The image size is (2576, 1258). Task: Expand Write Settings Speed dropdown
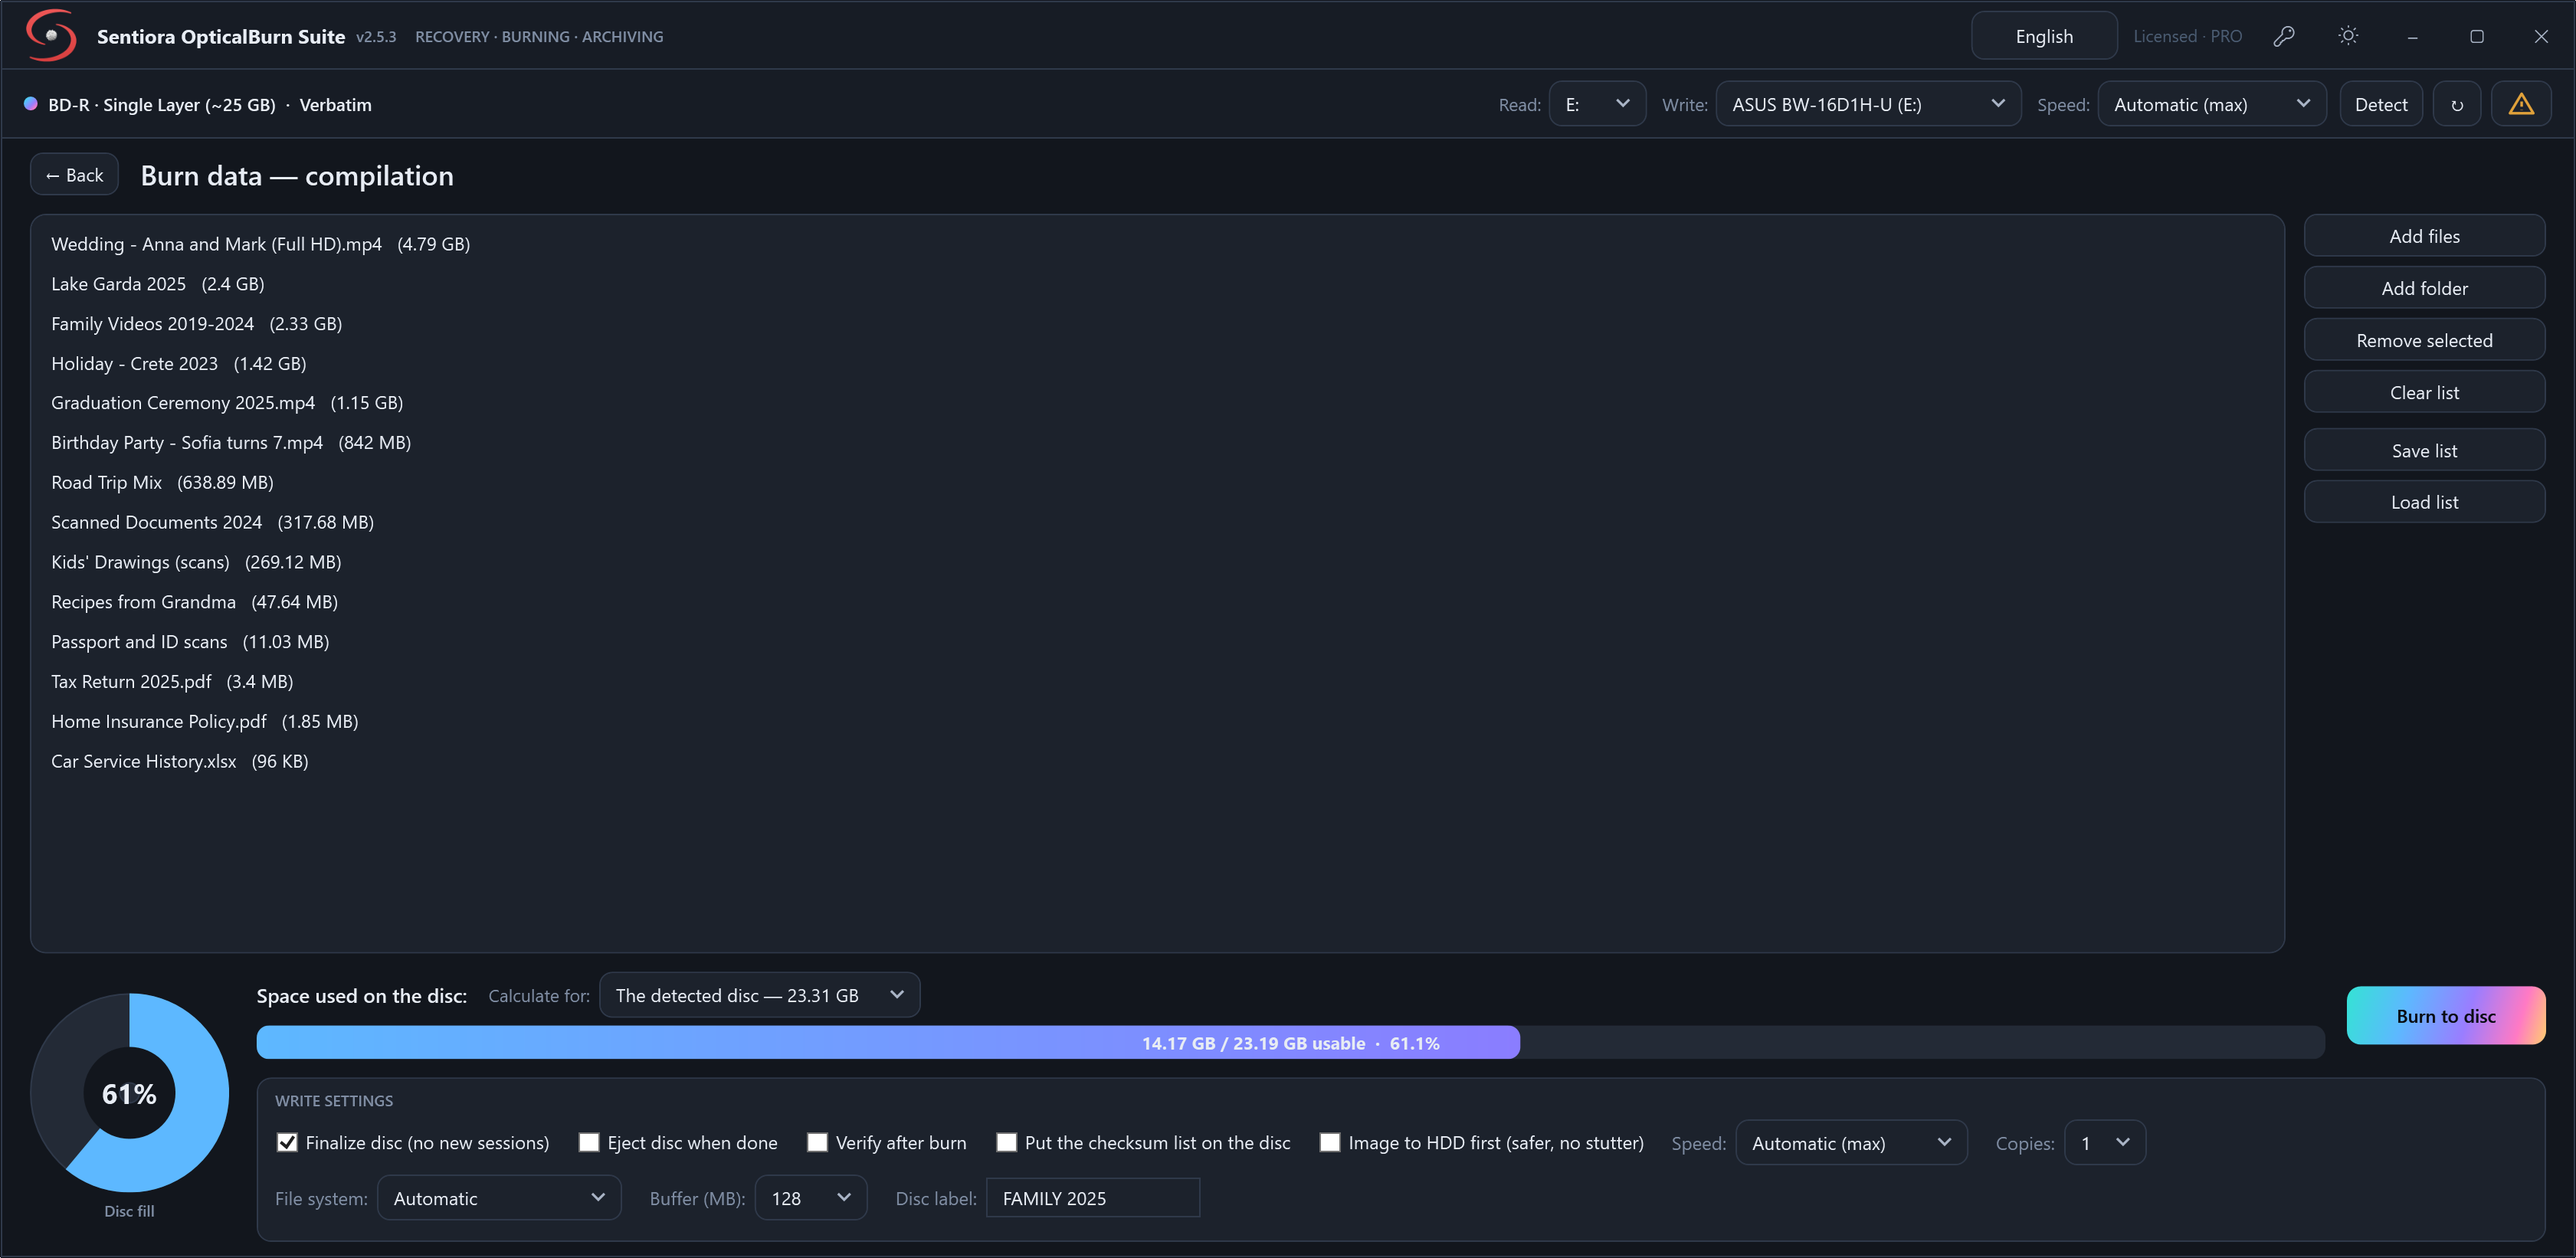pos(1851,1142)
